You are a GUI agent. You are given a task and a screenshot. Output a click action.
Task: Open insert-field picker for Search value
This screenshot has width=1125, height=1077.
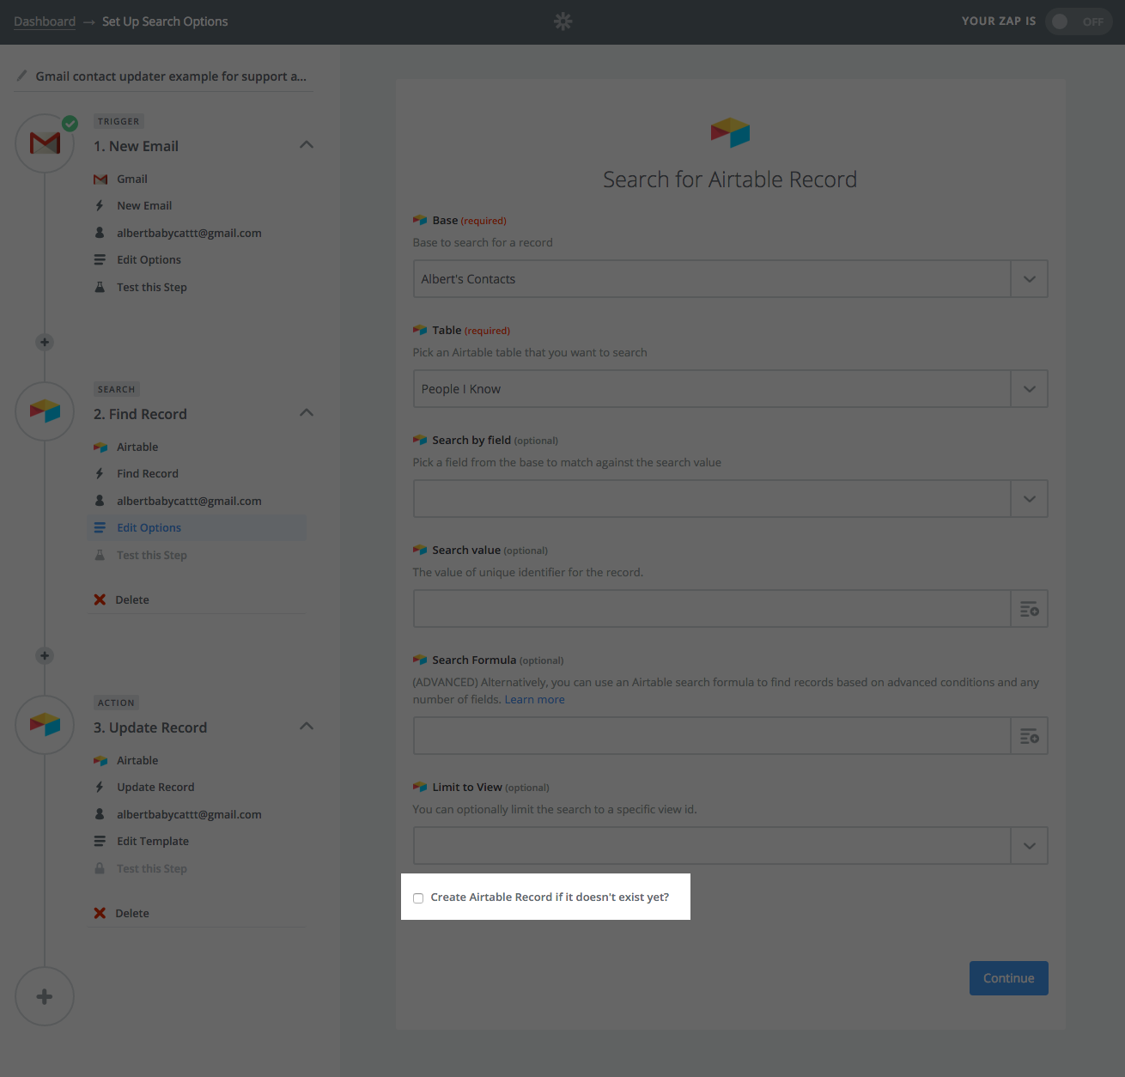[1029, 609]
